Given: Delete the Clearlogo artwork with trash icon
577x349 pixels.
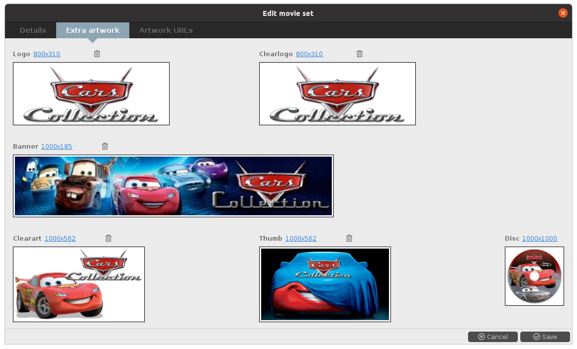Looking at the screenshot, I should tap(360, 54).
